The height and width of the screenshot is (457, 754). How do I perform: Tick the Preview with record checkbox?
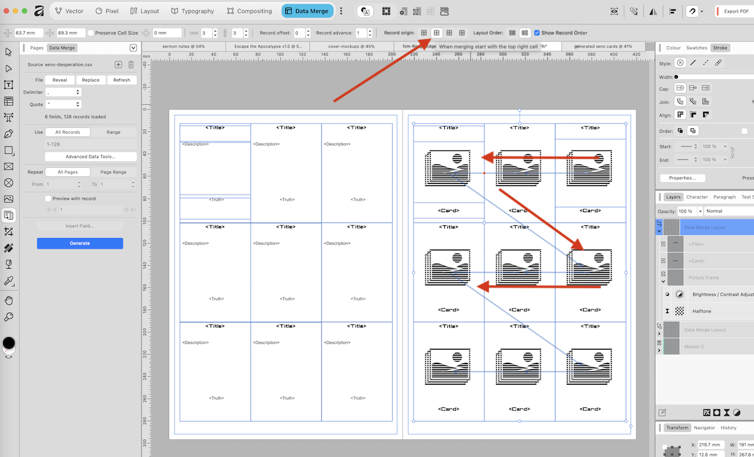pos(48,198)
